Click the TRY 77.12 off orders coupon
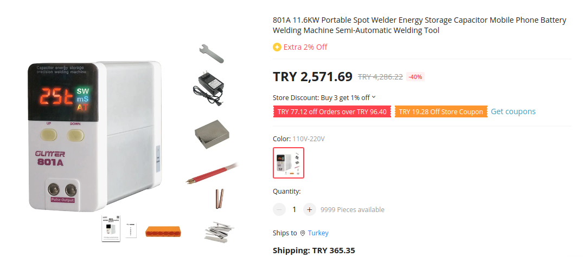Screen dimensions: 583x257 pyautogui.click(x=332, y=112)
